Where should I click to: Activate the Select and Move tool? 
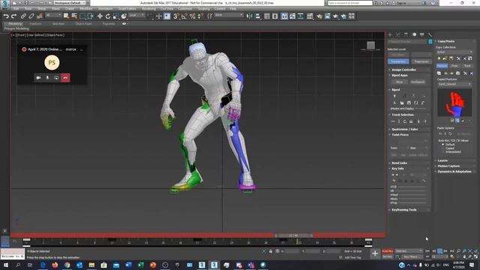point(100,16)
